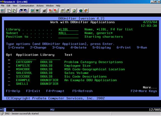
Task: Open the Help menu
Action: tap(58, 6)
